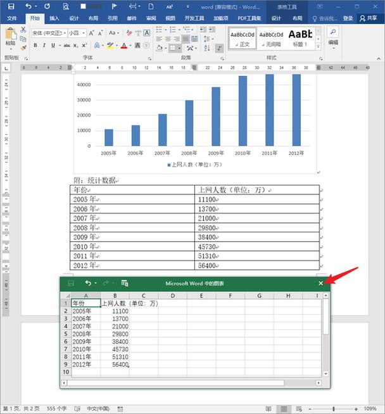Align paragraph text left
385x414 pixels.
coord(159,39)
